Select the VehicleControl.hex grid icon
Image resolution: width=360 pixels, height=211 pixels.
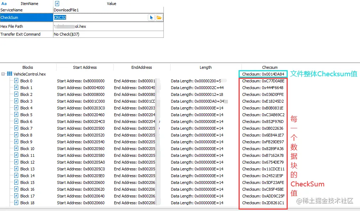pyautogui.click(x=9, y=74)
